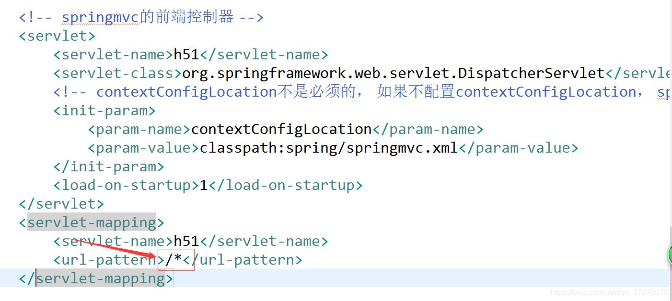Click the servlet opening tag

[56, 35]
